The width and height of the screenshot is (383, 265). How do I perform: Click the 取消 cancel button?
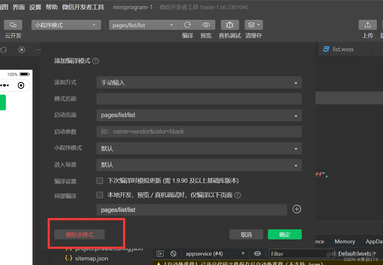click(x=246, y=235)
